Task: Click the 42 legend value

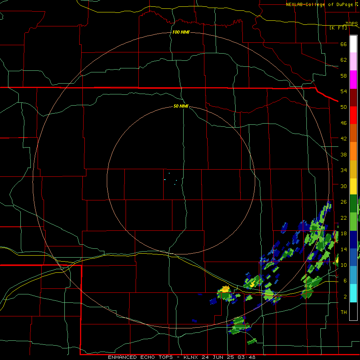Action: (x=344, y=139)
